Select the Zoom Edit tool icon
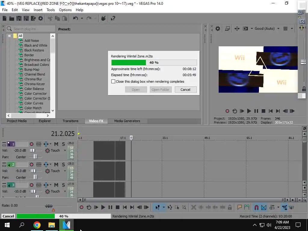 184,208
